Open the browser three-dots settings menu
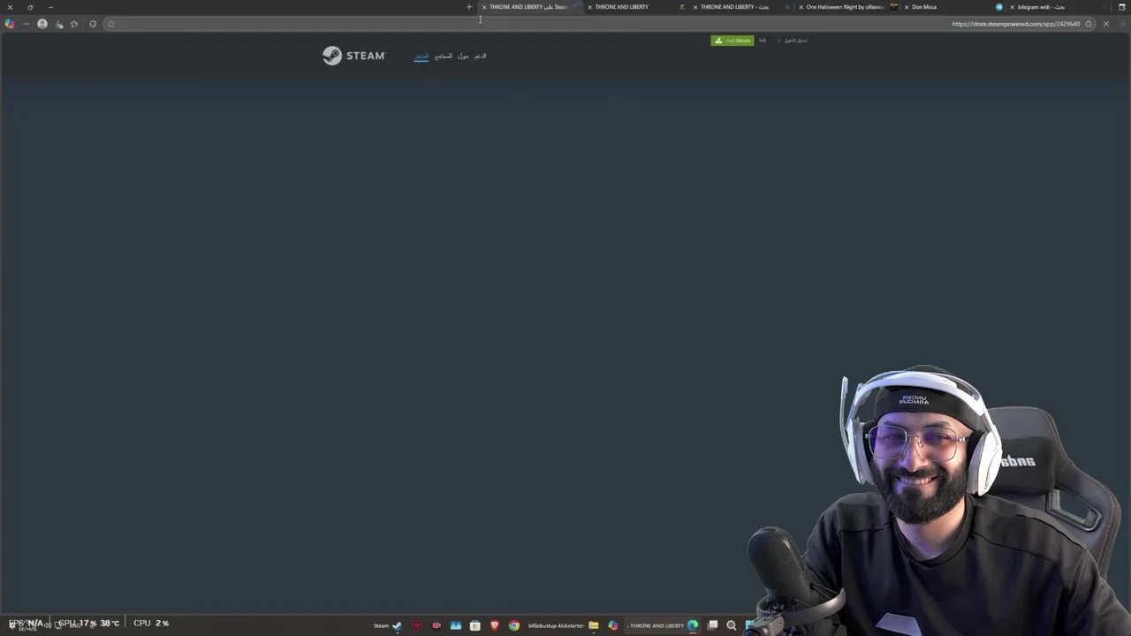 pos(26,24)
